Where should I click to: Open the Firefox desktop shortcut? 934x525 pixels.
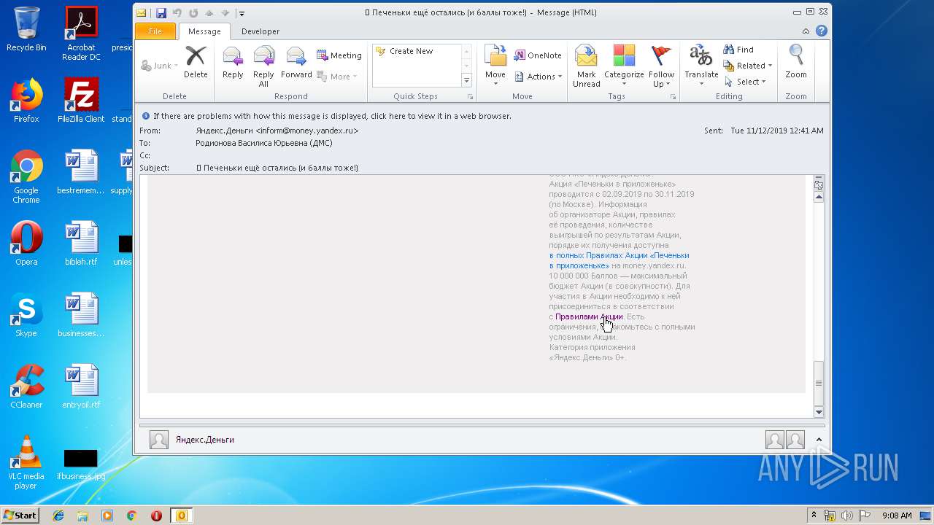pyautogui.click(x=26, y=101)
